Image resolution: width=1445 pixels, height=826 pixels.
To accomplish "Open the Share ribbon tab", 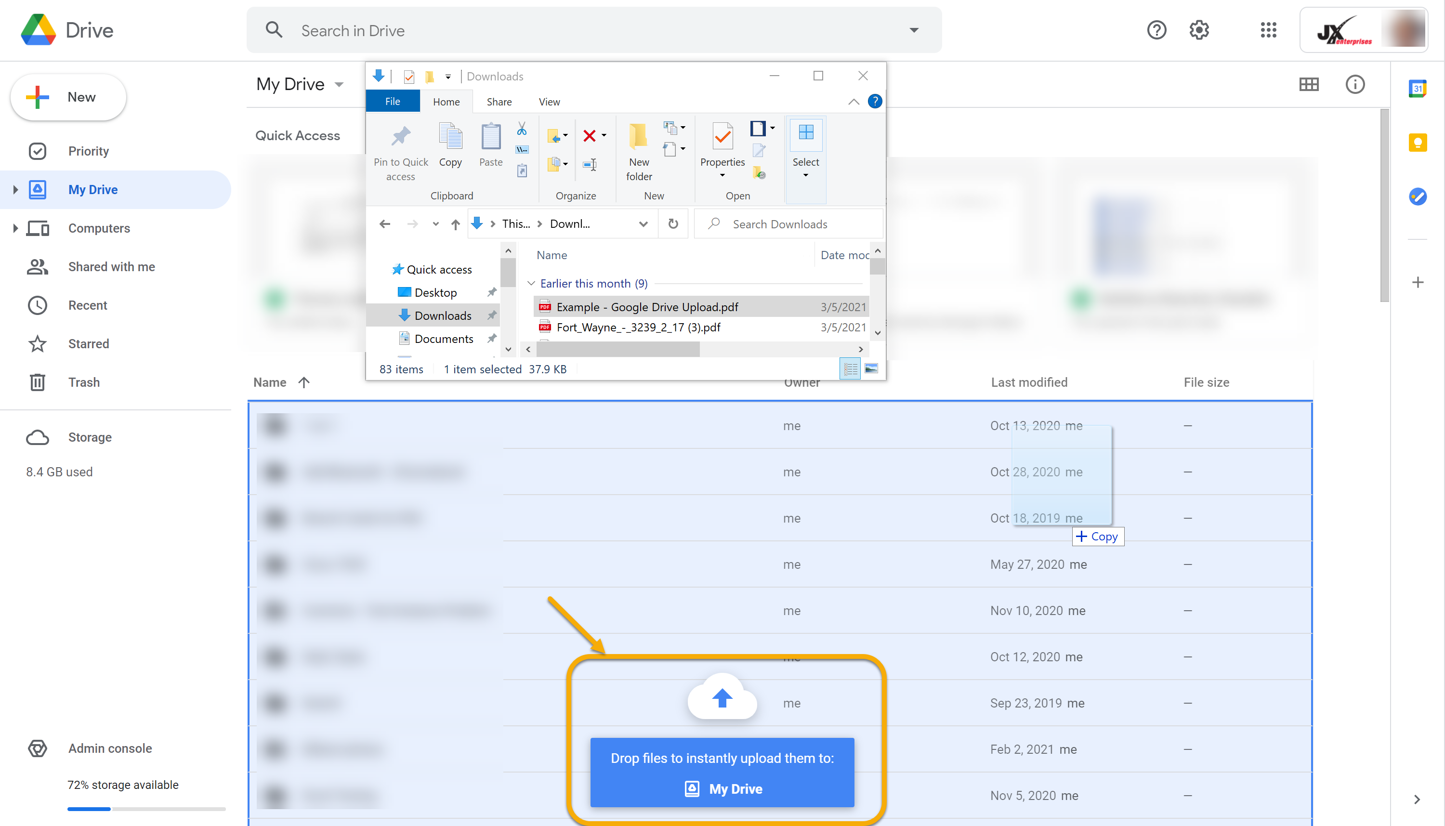I will click(x=499, y=102).
